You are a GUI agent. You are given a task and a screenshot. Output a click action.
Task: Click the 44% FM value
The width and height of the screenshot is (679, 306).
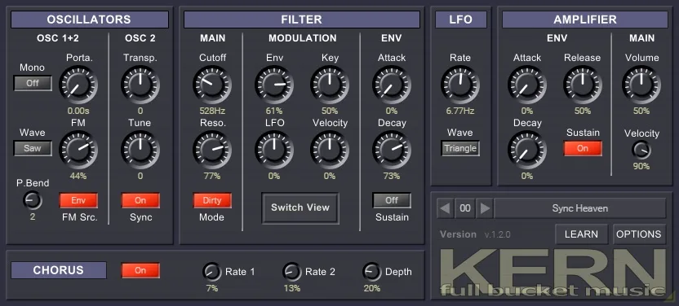click(78, 176)
